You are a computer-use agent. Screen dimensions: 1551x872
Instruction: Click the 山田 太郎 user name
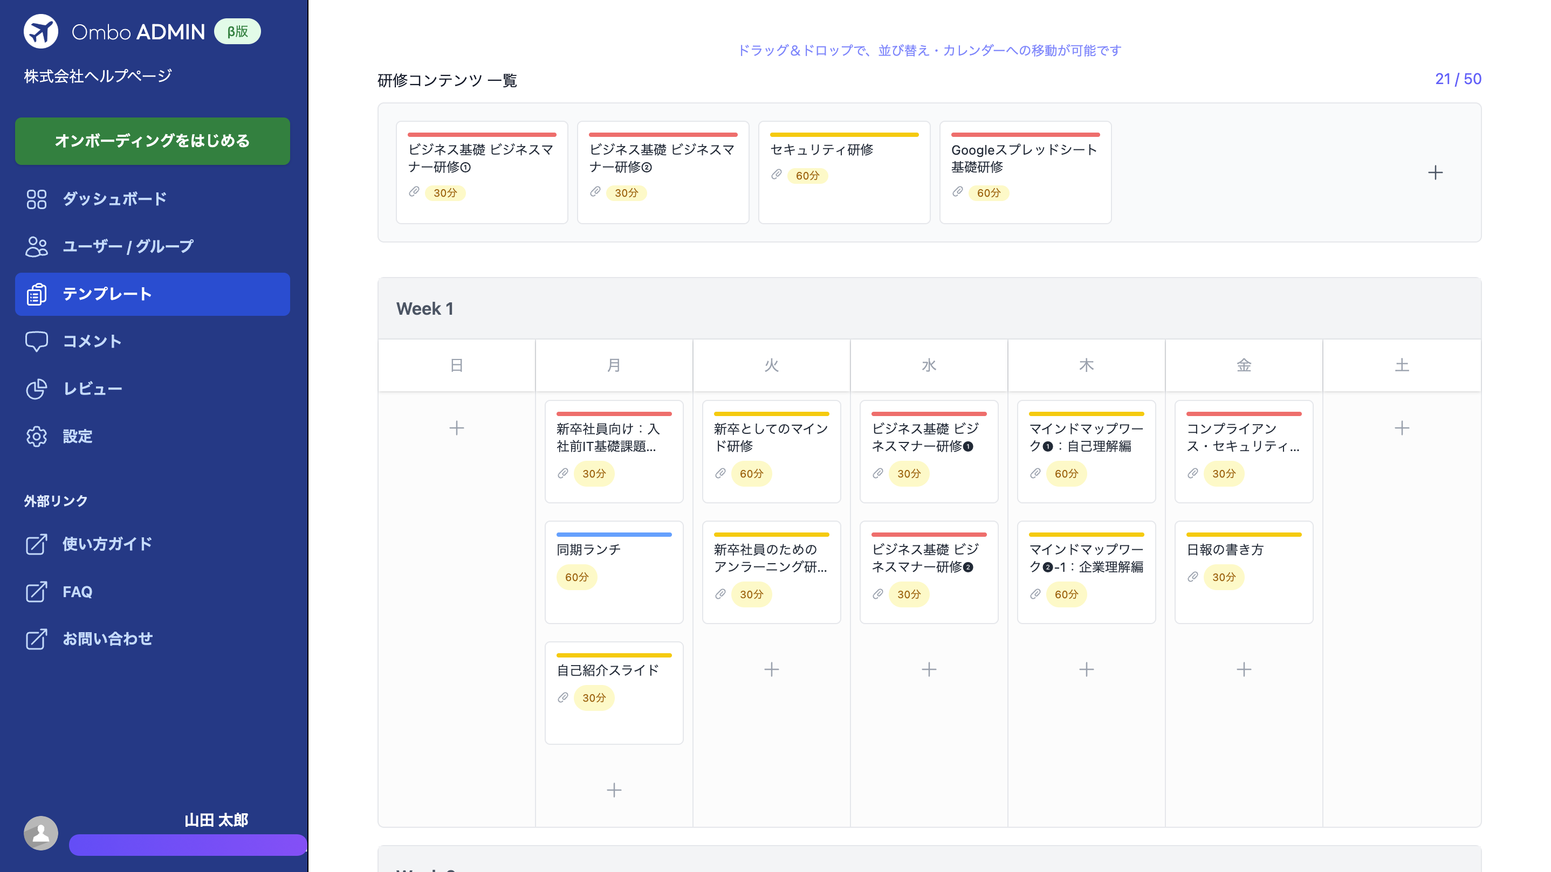pos(216,820)
